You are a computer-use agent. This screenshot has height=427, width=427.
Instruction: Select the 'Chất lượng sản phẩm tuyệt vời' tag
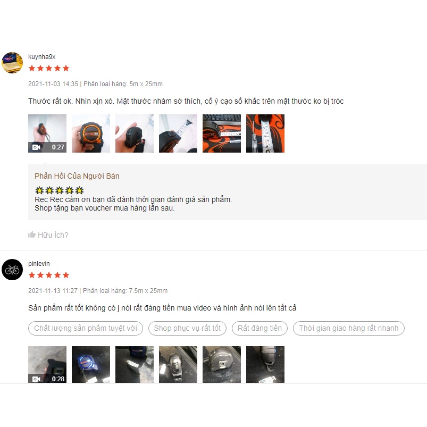coord(86,328)
